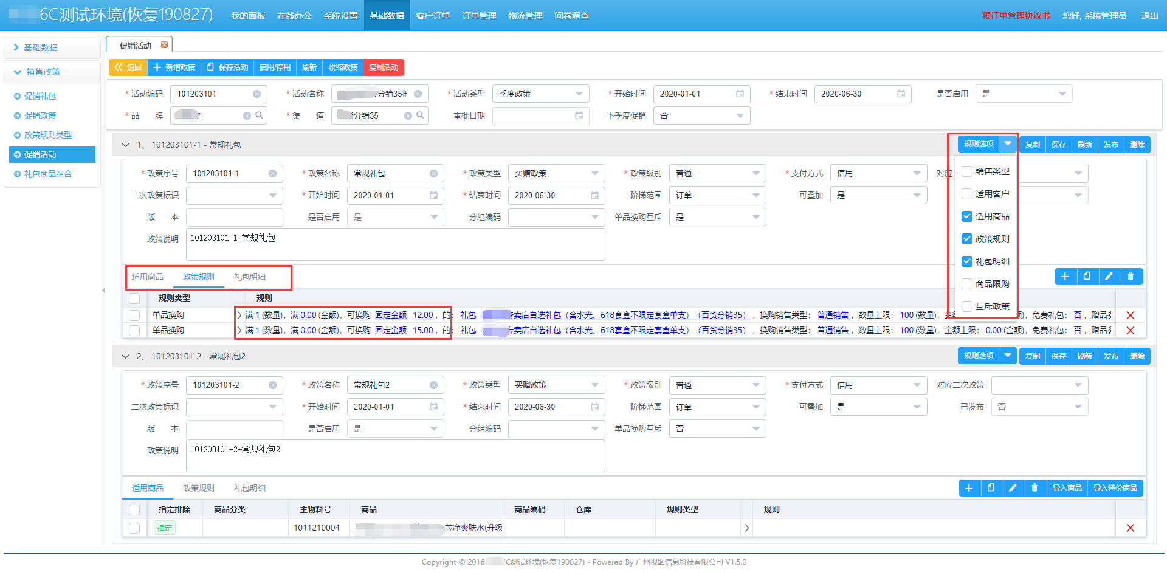Expand the 1011210004 row rule arrow

(746, 528)
